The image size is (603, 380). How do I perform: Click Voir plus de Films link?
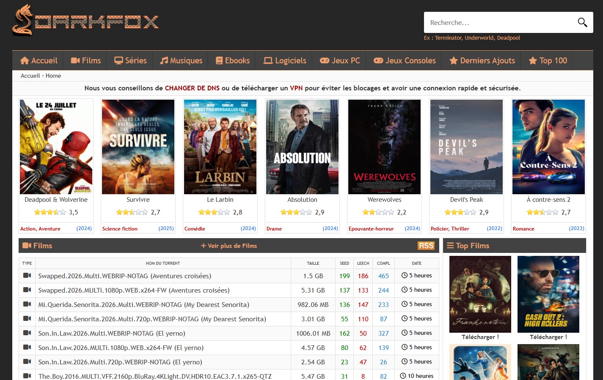(229, 246)
